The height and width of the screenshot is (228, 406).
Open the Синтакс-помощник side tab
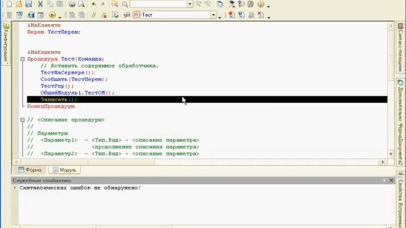coord(400,47)
